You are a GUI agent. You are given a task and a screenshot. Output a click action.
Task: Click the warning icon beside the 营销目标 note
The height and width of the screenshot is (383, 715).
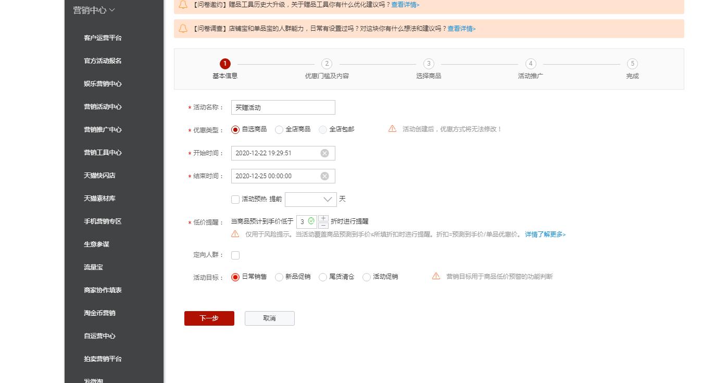[436, 277]
